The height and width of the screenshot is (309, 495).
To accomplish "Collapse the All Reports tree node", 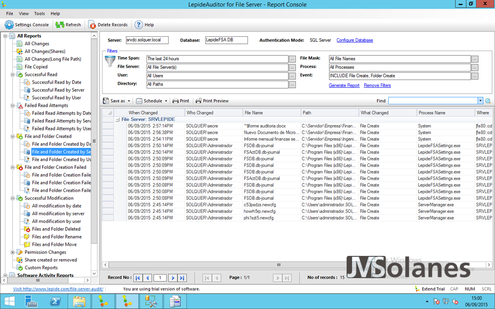I will 5,36.
